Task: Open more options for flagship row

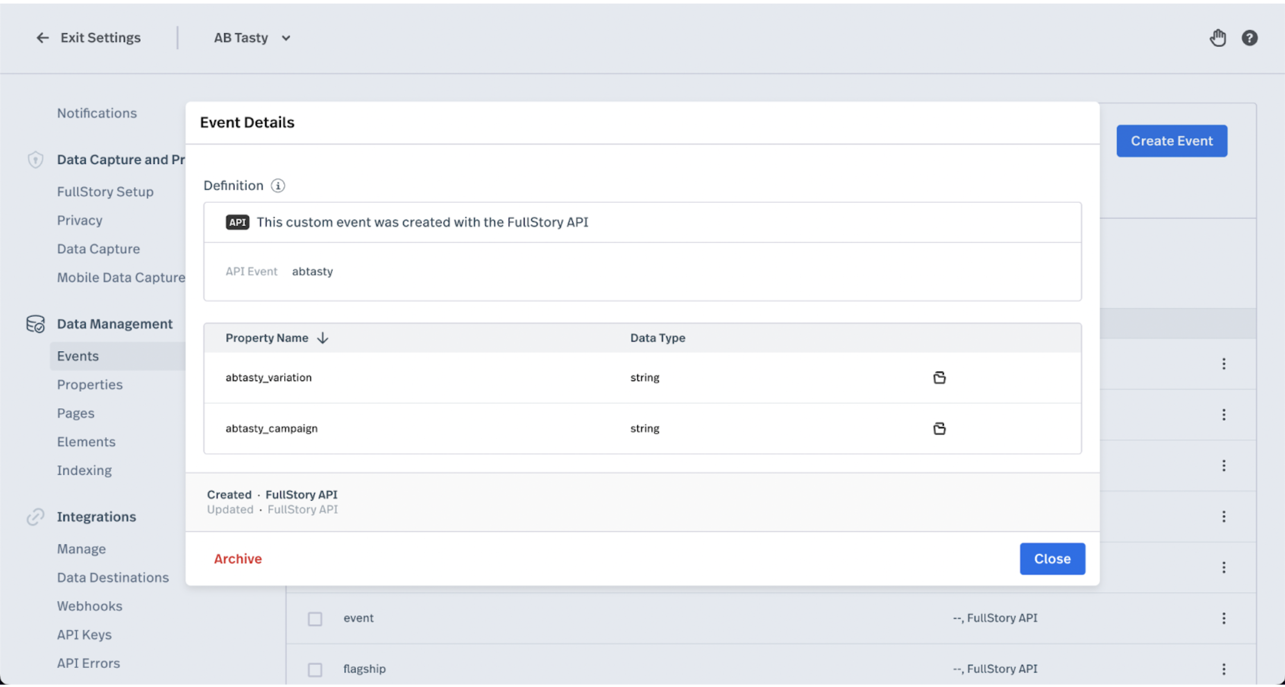Action: point(1223,669)
